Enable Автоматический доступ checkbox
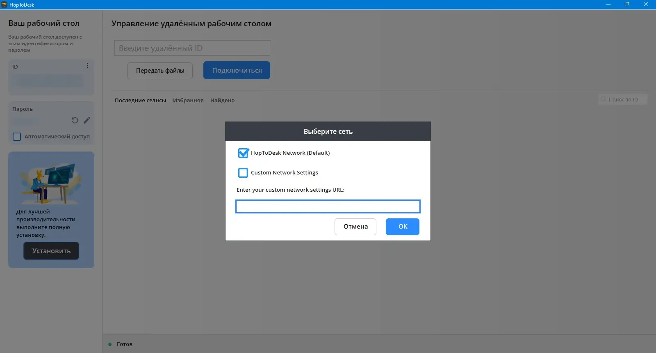 [17, 137]
